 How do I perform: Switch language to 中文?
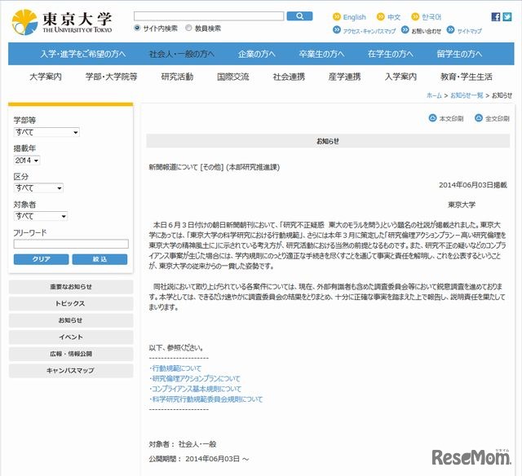pyautogui.click(x=394, y=17)
